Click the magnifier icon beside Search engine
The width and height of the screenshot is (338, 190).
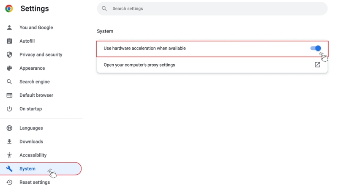tap(9, 81)
